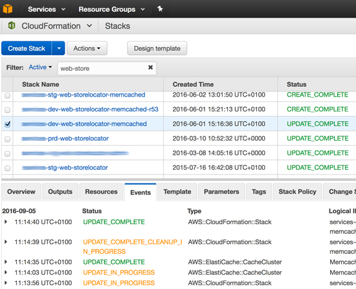Click the 2016-09-05 events date heading
Image resolution: width=356 pixels, height=289 pixels.
[19, 211]
